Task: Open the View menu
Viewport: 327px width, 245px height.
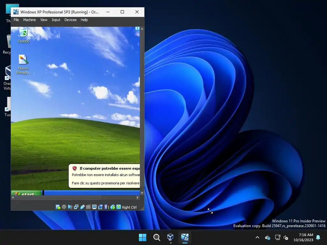Action: coord(44,20)
